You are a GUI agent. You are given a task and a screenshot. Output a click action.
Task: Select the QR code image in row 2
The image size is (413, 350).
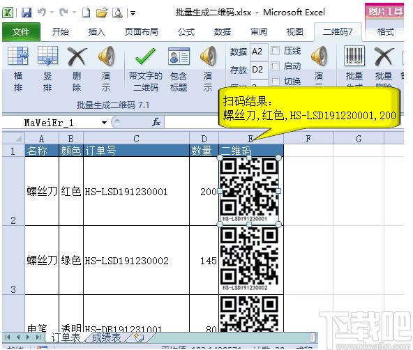249,191
